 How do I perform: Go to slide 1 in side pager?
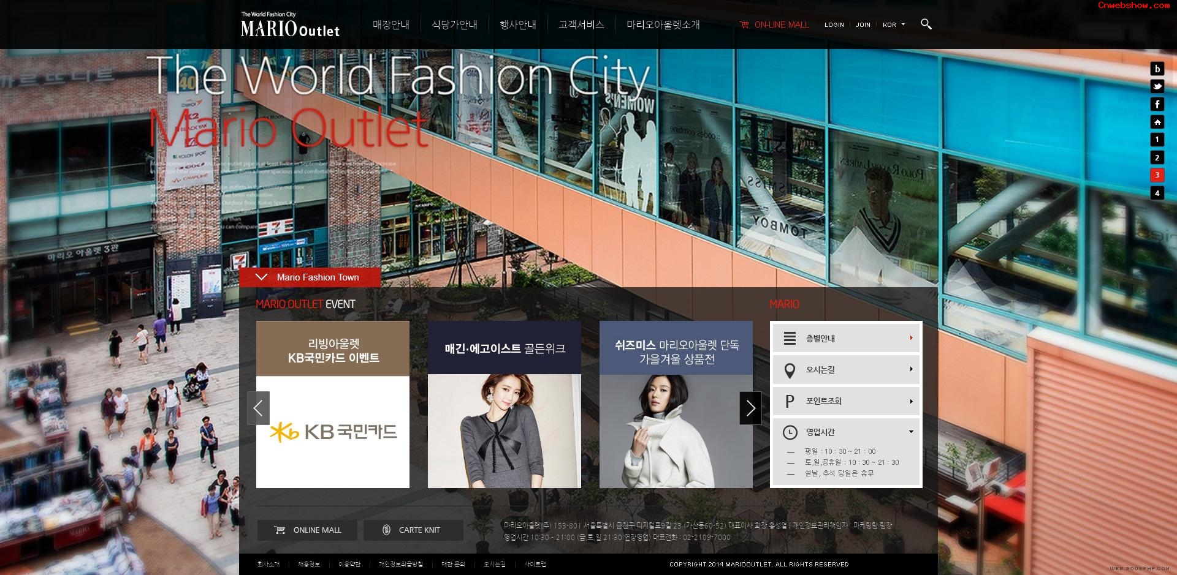1157,140
